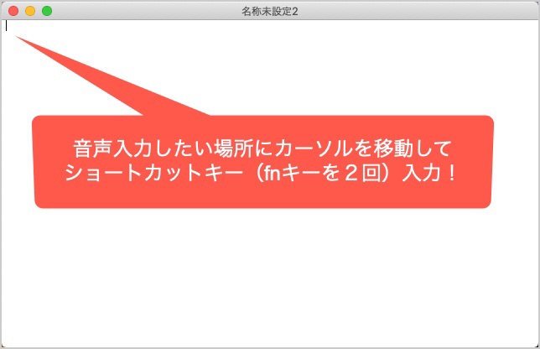The width and height of the screenshot is (540, 349).
Task: Close the 名称未設定2 window with red button
Action: 13,11
